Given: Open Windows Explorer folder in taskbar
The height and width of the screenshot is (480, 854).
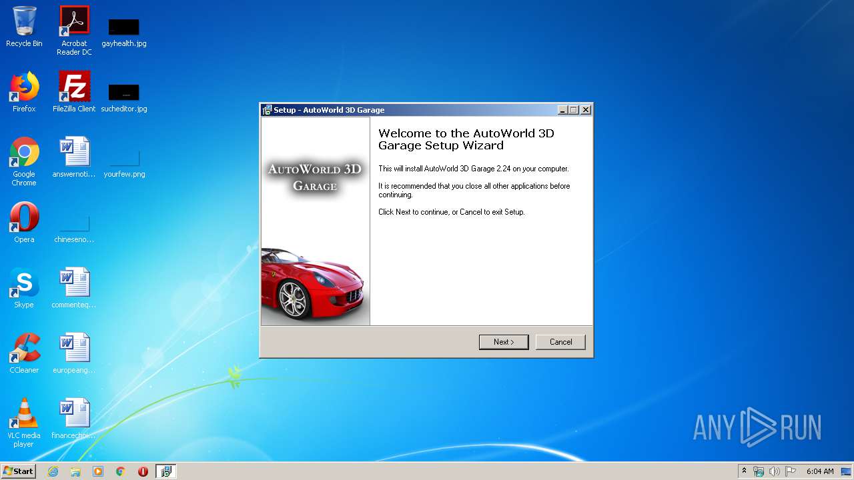Looking at the screenshot, I should click(x=75, y=471).
